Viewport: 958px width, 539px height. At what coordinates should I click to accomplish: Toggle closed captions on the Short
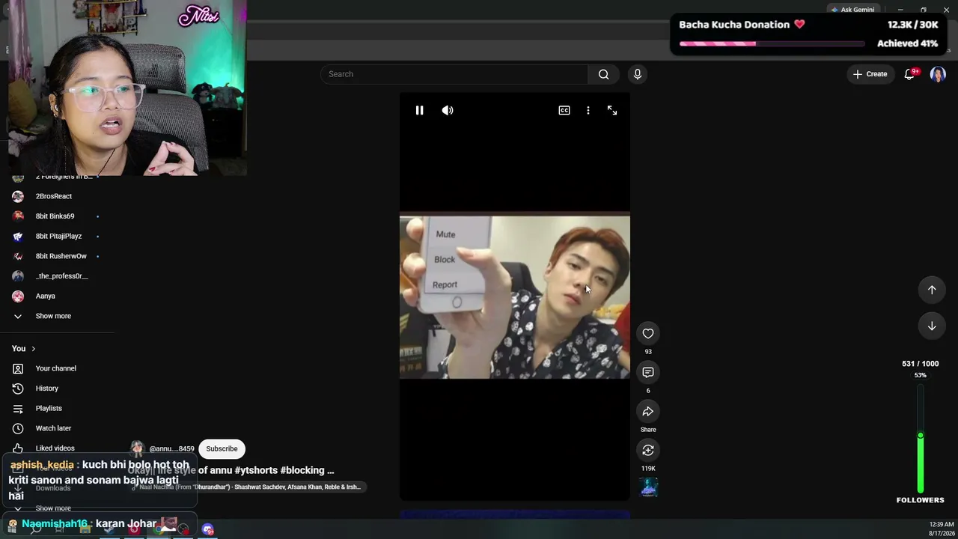[564, 111]
